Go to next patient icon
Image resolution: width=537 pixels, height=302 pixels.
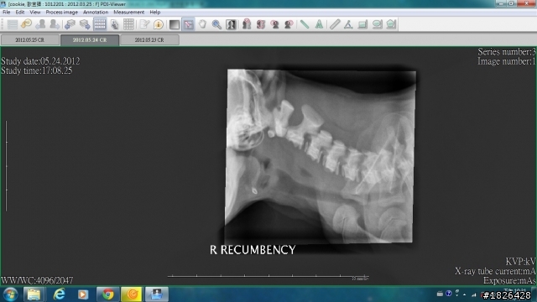55,24
